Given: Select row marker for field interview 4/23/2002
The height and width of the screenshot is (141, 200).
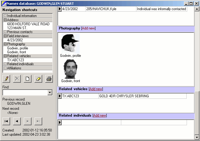Looking at the screenshot, I should pos(60,9).
